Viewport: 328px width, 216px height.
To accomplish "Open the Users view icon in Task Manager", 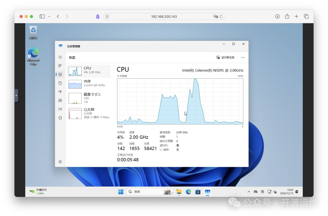I will coord(60,100).
